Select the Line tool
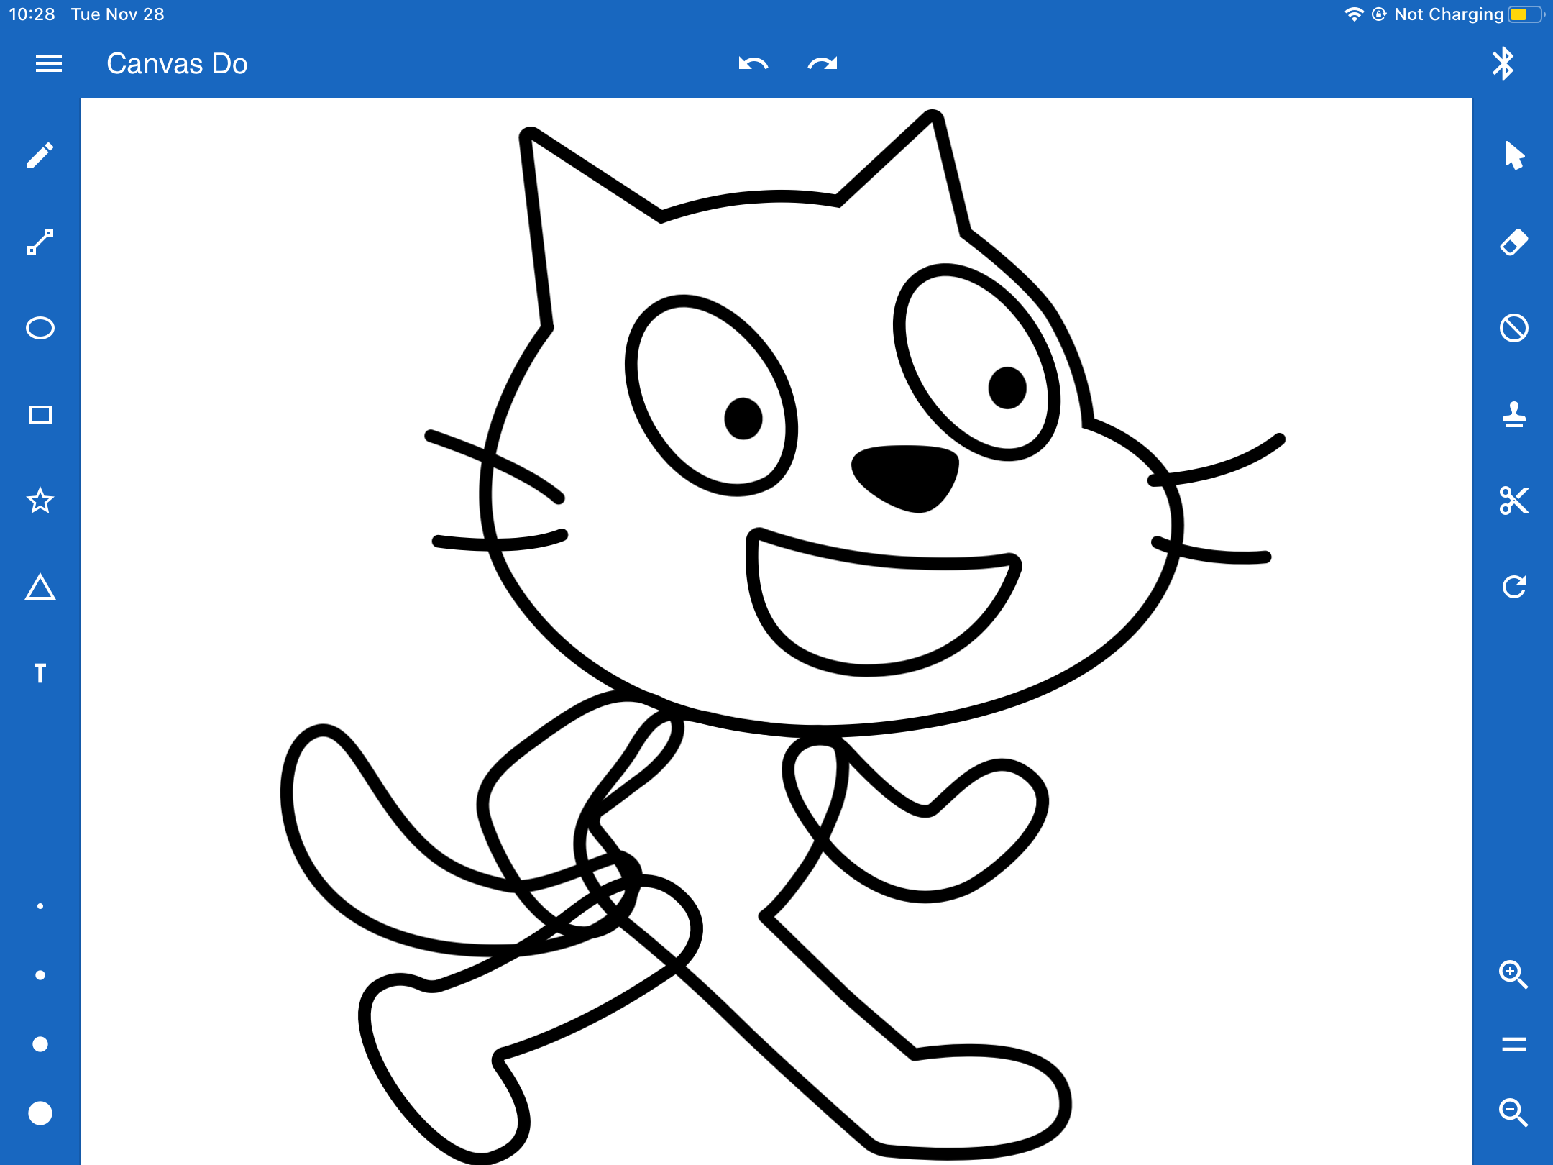 (41, 240)
